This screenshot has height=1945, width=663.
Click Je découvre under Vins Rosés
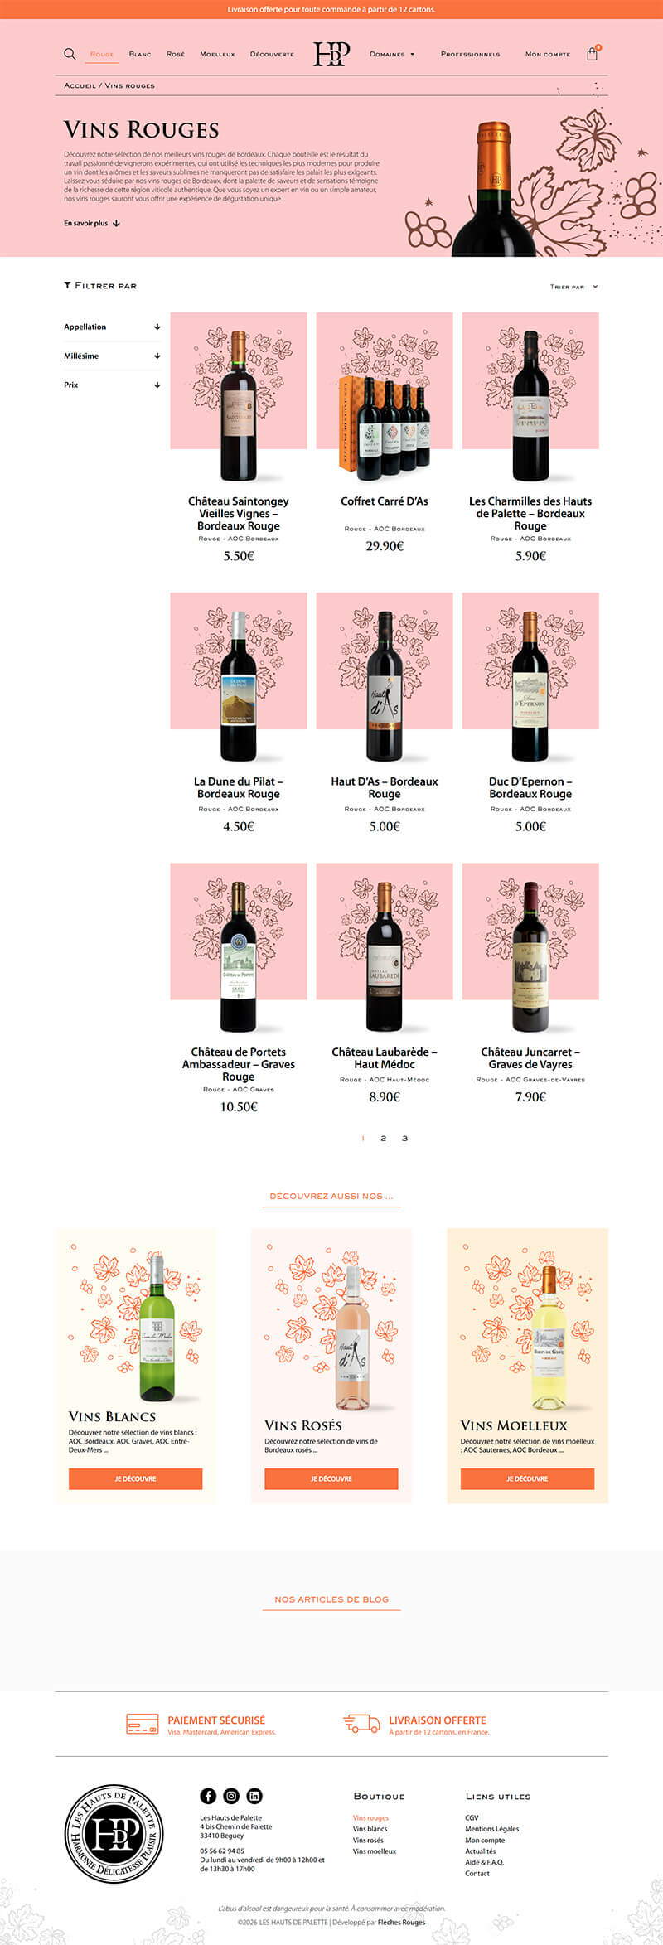331,1478
